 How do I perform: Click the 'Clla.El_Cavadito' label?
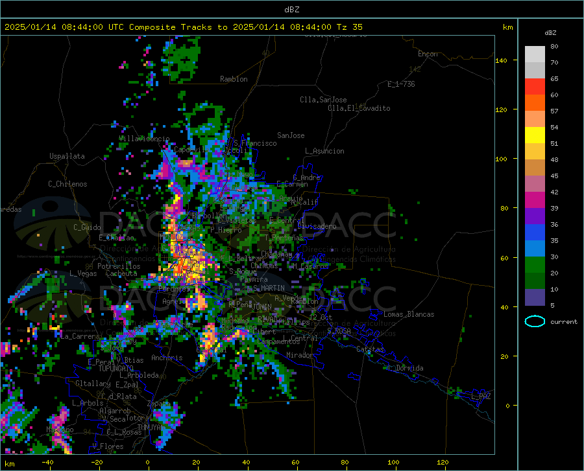click(x=359, y=108)
